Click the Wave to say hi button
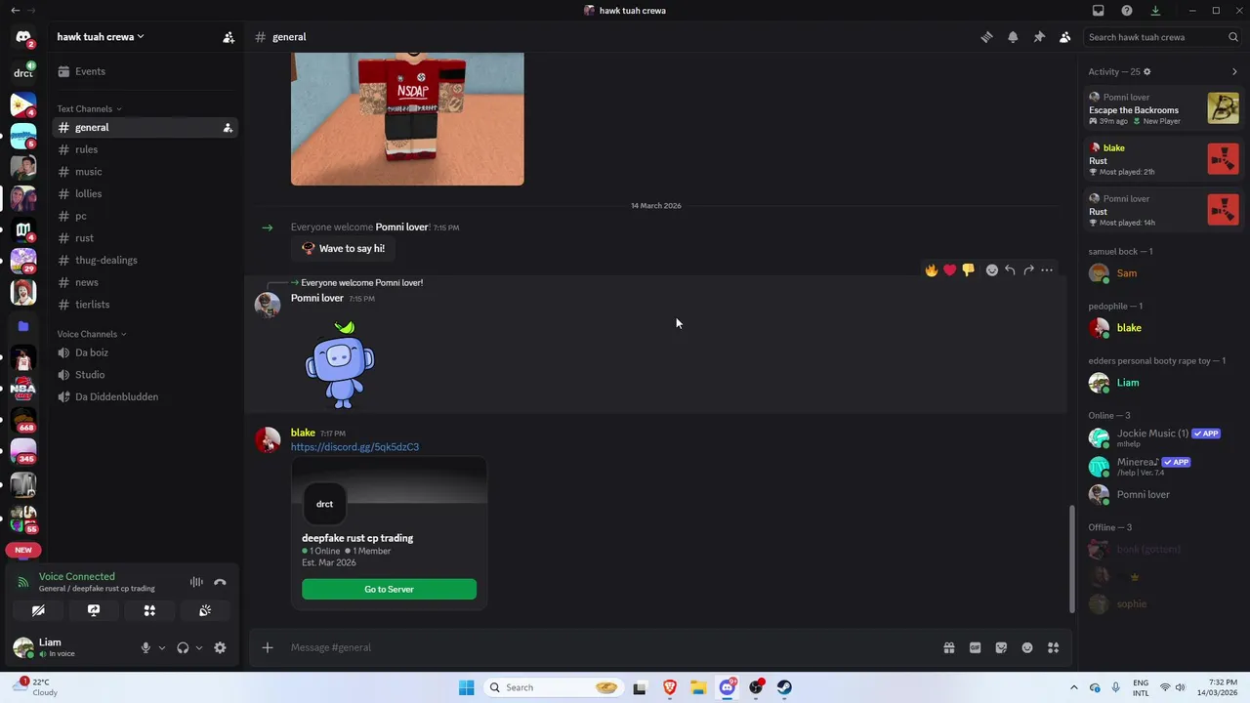 [x=343, y=249]
